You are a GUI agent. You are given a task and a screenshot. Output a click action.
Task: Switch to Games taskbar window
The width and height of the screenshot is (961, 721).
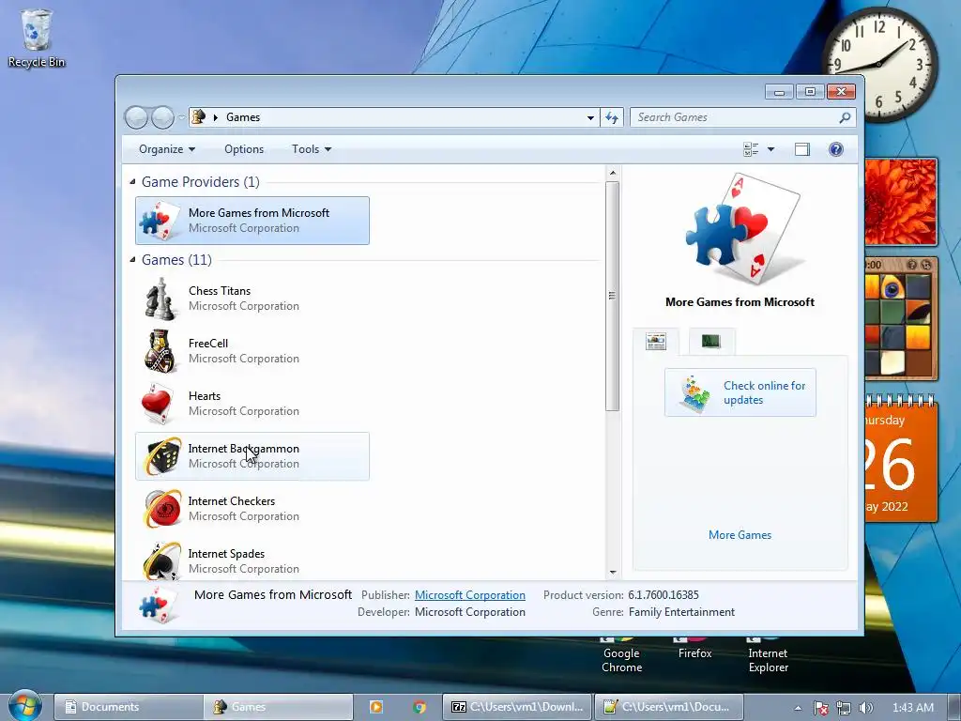tap(278, 707)
